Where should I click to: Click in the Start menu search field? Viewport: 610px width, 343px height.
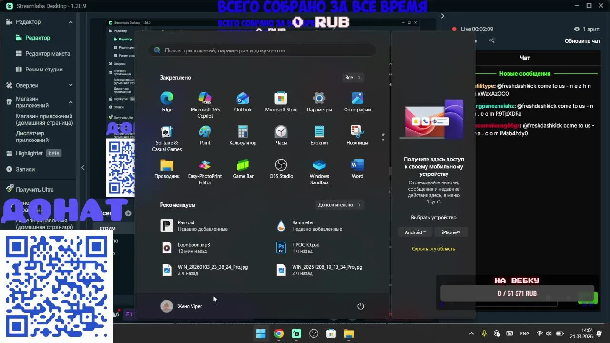[x=262, y=50]
